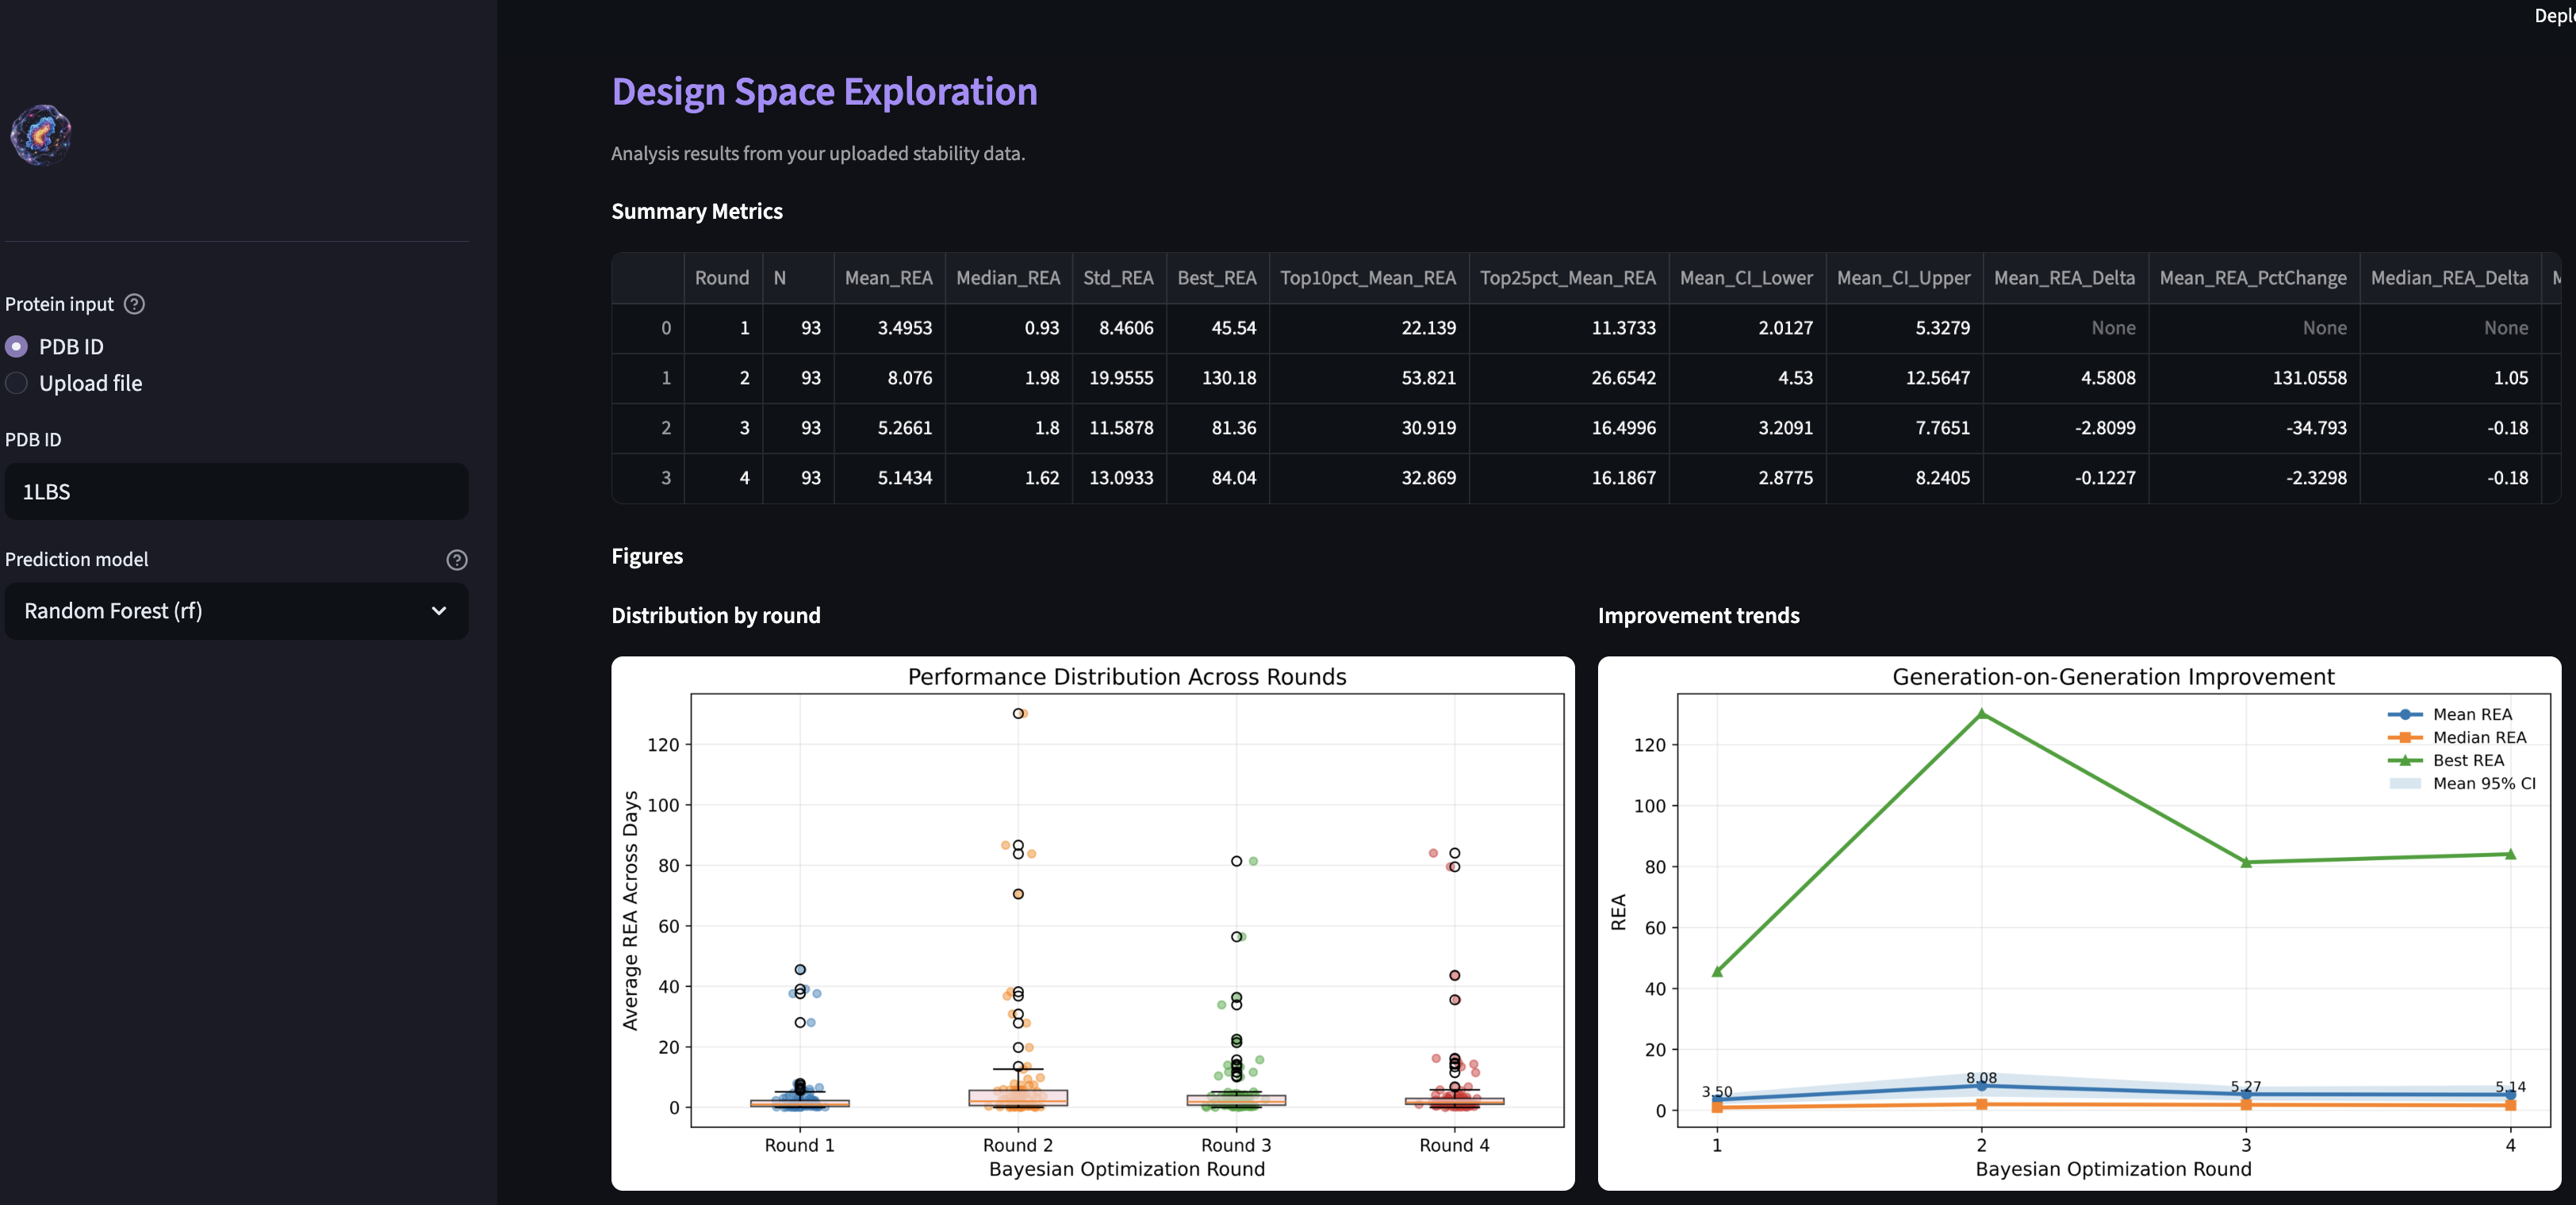Viewport: 2576px width, 1205px height.
Task: Click the protein logo image in sidebar
Action: point(41,134)
